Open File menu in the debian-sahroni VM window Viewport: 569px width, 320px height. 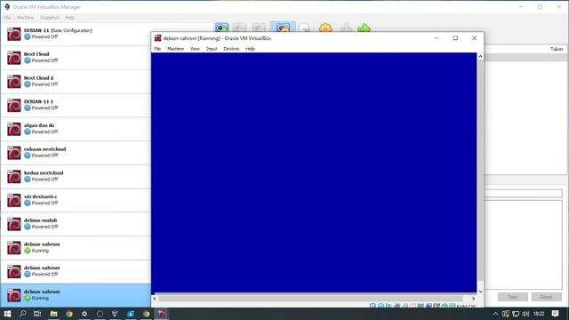click(157, 49)
